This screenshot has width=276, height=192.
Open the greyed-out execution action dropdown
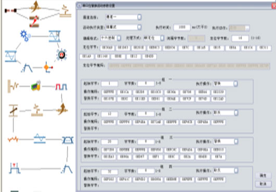pyautogui.click(x=247, y=28)
